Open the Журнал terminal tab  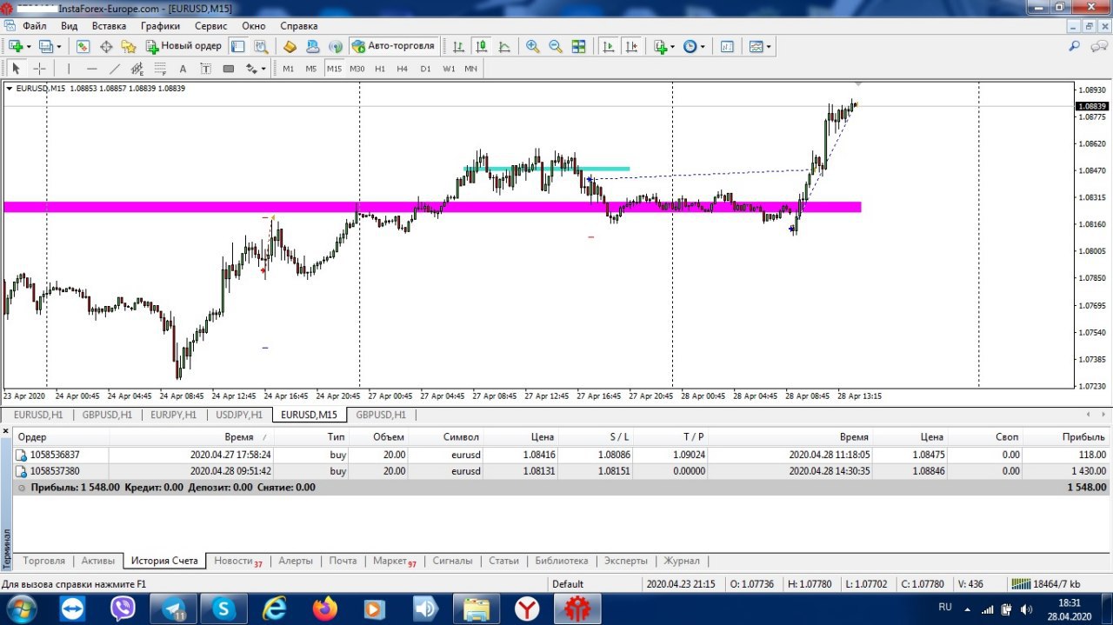[682, 561]
